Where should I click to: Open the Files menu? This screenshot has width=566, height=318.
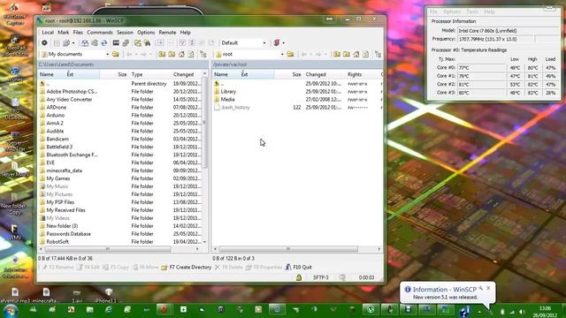78,32
